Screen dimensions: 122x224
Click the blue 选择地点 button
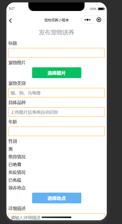pos(57,198)
